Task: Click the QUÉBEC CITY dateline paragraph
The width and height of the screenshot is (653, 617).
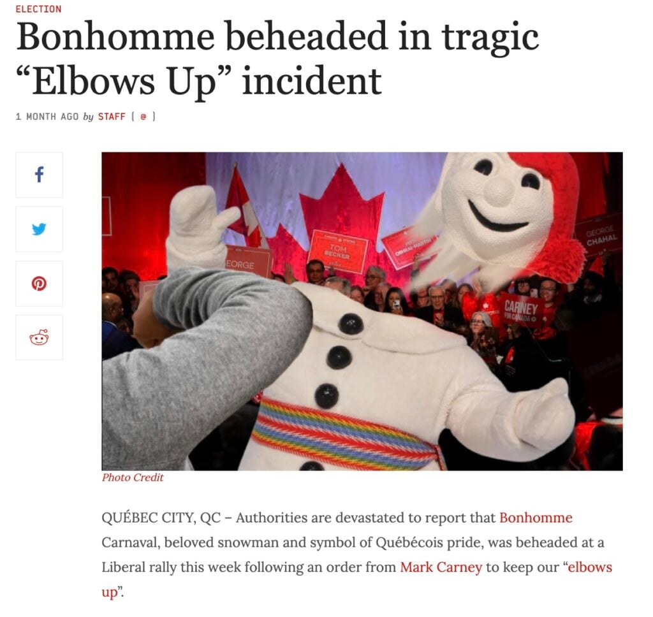Action: (357, 555)
